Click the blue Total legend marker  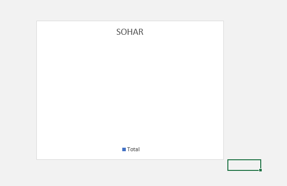coord(124,149)
